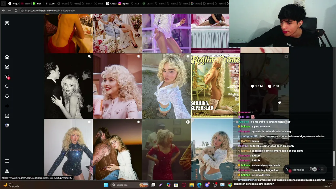Switch to the Liga P browser tab
The height and width of the screenshot is (189, 336).
[x=148, y=4]
